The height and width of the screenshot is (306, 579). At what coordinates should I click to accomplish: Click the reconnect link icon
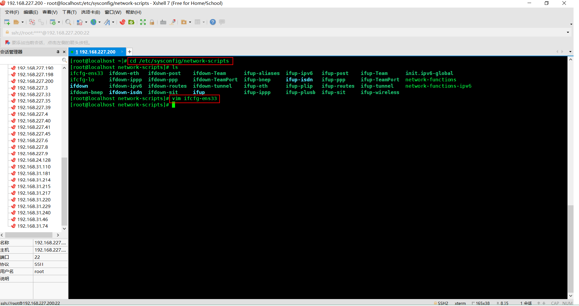(x=41, y=22)
